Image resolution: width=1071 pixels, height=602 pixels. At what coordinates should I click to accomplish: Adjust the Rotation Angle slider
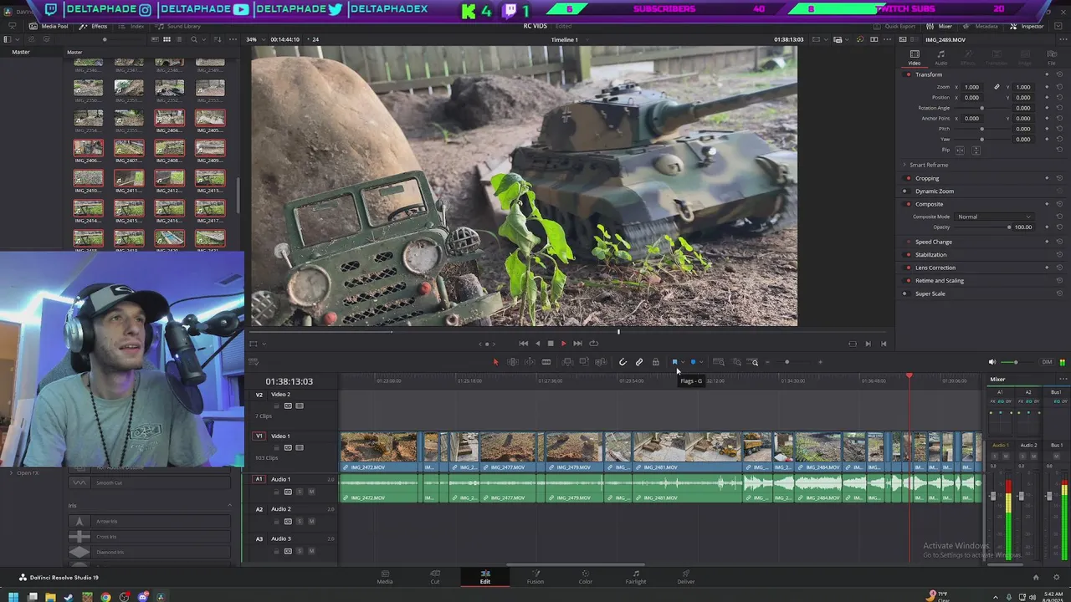[981, 108]
